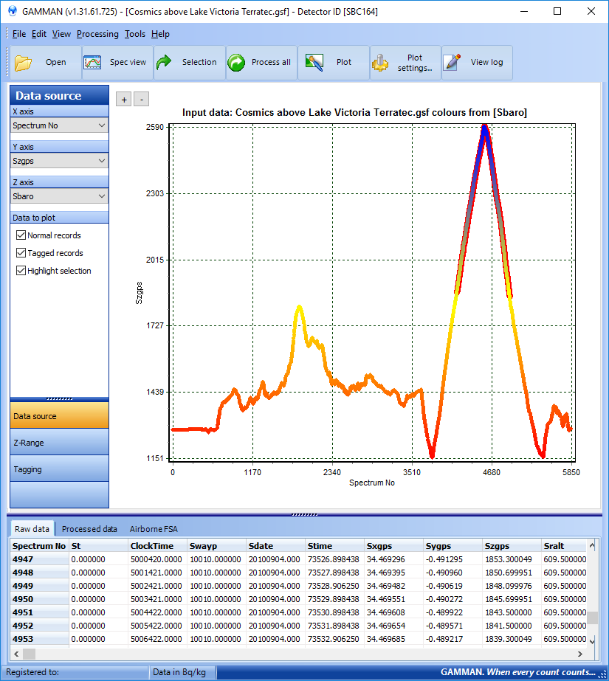Click the minus zoom-out button above plot
The height and width of the screenshot is (681, 609).
pyautogui.click(x=142, y=100)
